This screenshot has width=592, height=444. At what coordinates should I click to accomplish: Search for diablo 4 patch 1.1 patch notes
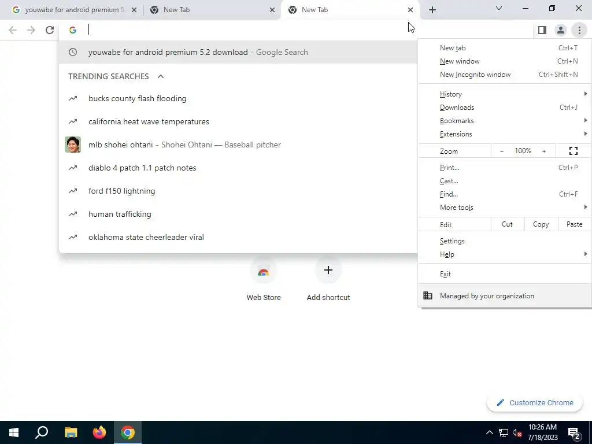[239, 168]
